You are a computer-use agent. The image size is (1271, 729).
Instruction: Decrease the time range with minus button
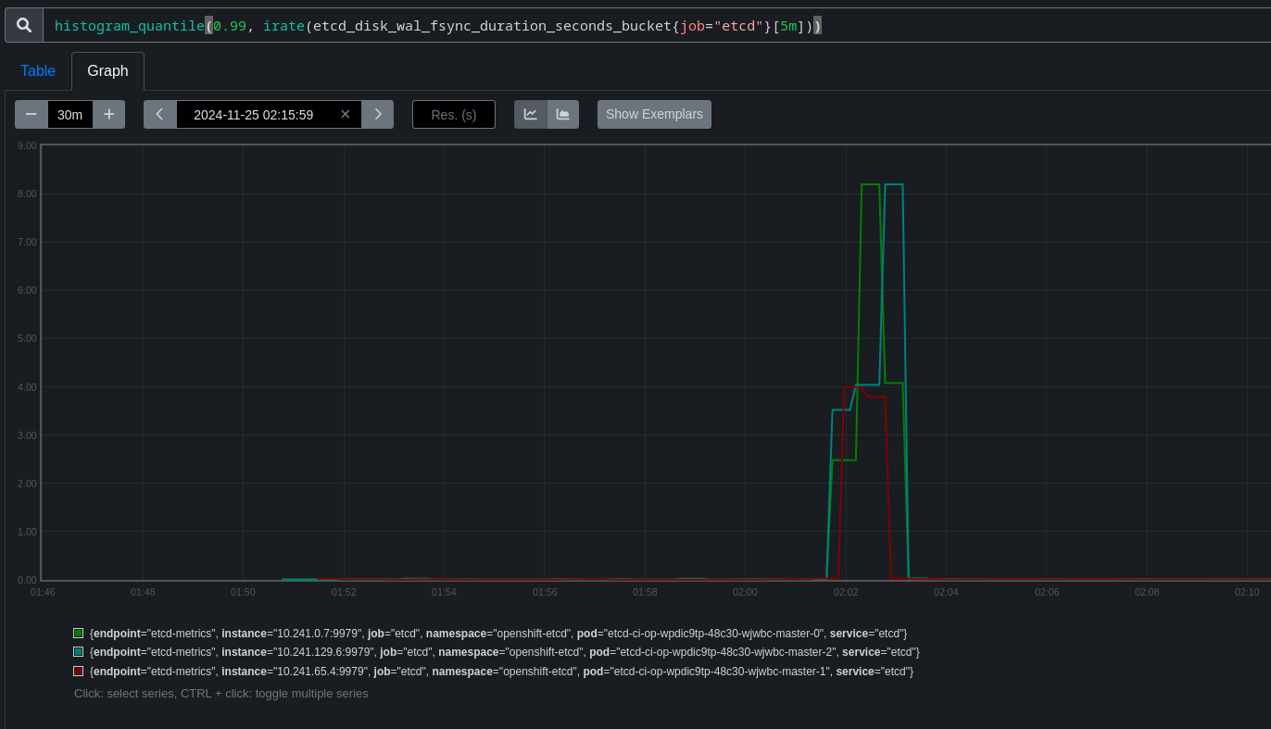[x=31, y=114]
